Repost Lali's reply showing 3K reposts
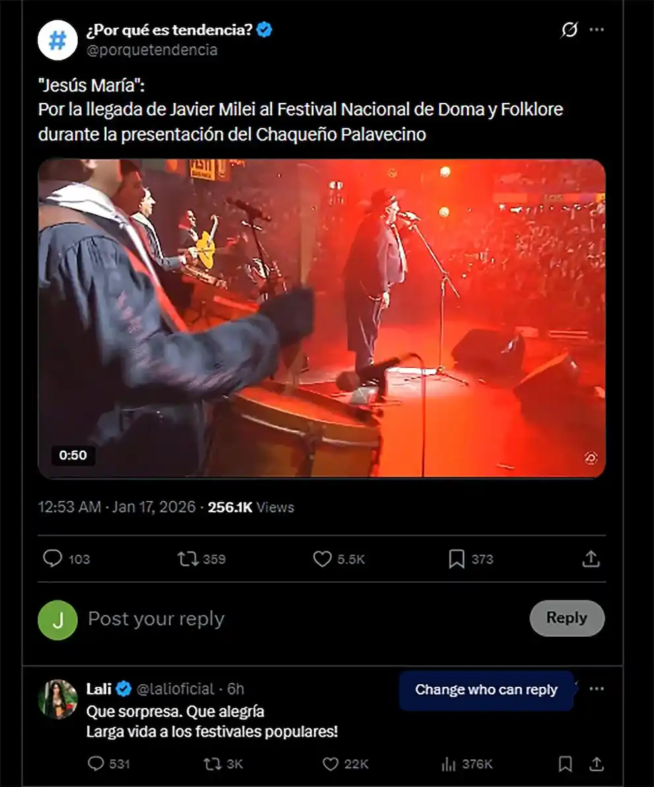Viewport: 654px width, 787px height. (x=212, y=764)
